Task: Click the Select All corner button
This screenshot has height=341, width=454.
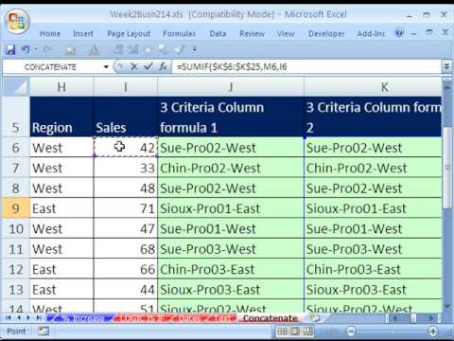Action: click(15, 86)
